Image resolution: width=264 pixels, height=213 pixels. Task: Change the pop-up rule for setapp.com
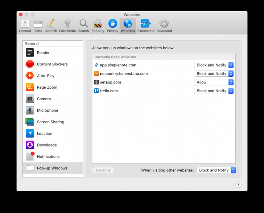coord(214,82)
